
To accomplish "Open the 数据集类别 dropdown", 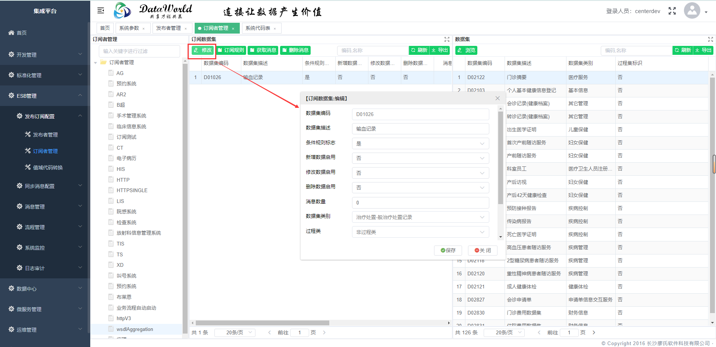I will click(x=420, y=217).
